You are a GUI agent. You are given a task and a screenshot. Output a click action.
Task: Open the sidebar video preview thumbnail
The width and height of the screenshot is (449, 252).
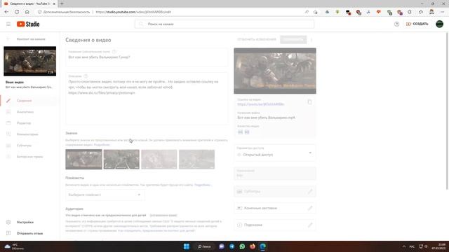click(29, 61)
